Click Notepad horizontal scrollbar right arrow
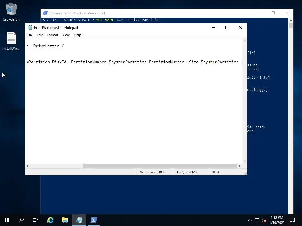This screenshot has width=302, height=226. [240, 166]
